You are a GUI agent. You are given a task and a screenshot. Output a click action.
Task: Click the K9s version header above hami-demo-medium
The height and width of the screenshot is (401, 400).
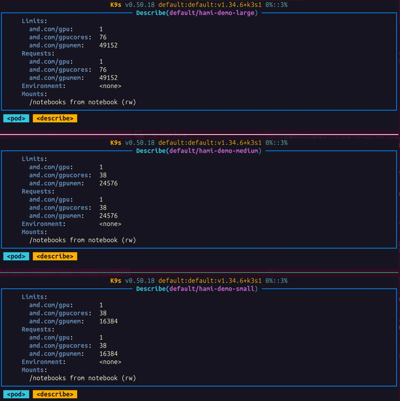(x=199, y=143)
